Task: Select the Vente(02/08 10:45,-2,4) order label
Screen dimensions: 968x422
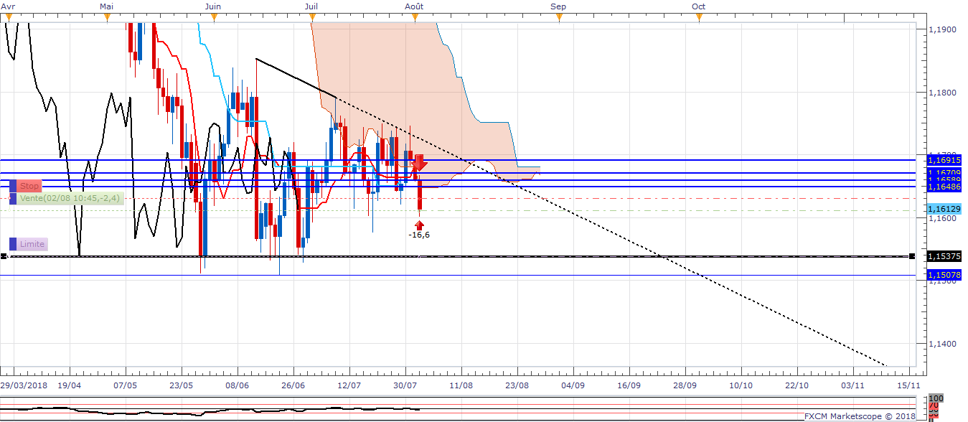Action: (x=67, y=199)
